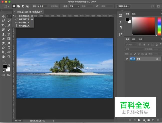Screen dimensions: 162x123
Task: Select the Magic Wand tool
Action: 9,21
